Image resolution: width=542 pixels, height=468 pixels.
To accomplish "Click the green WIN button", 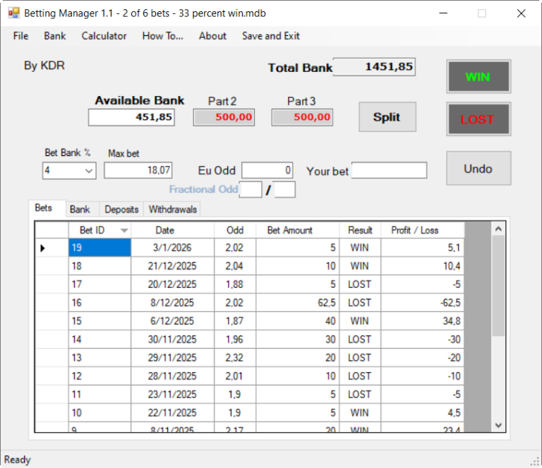I will (478, 77).
